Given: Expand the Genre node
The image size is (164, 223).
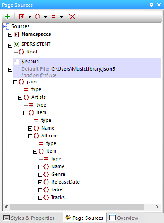Looking at the screenshot, I should click(x=40, y=175).
